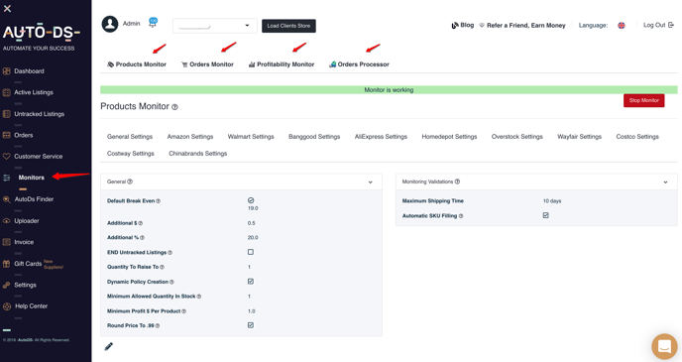
Task: Open Chinabrands Settings tab
Action: click(x=198, y=154)
